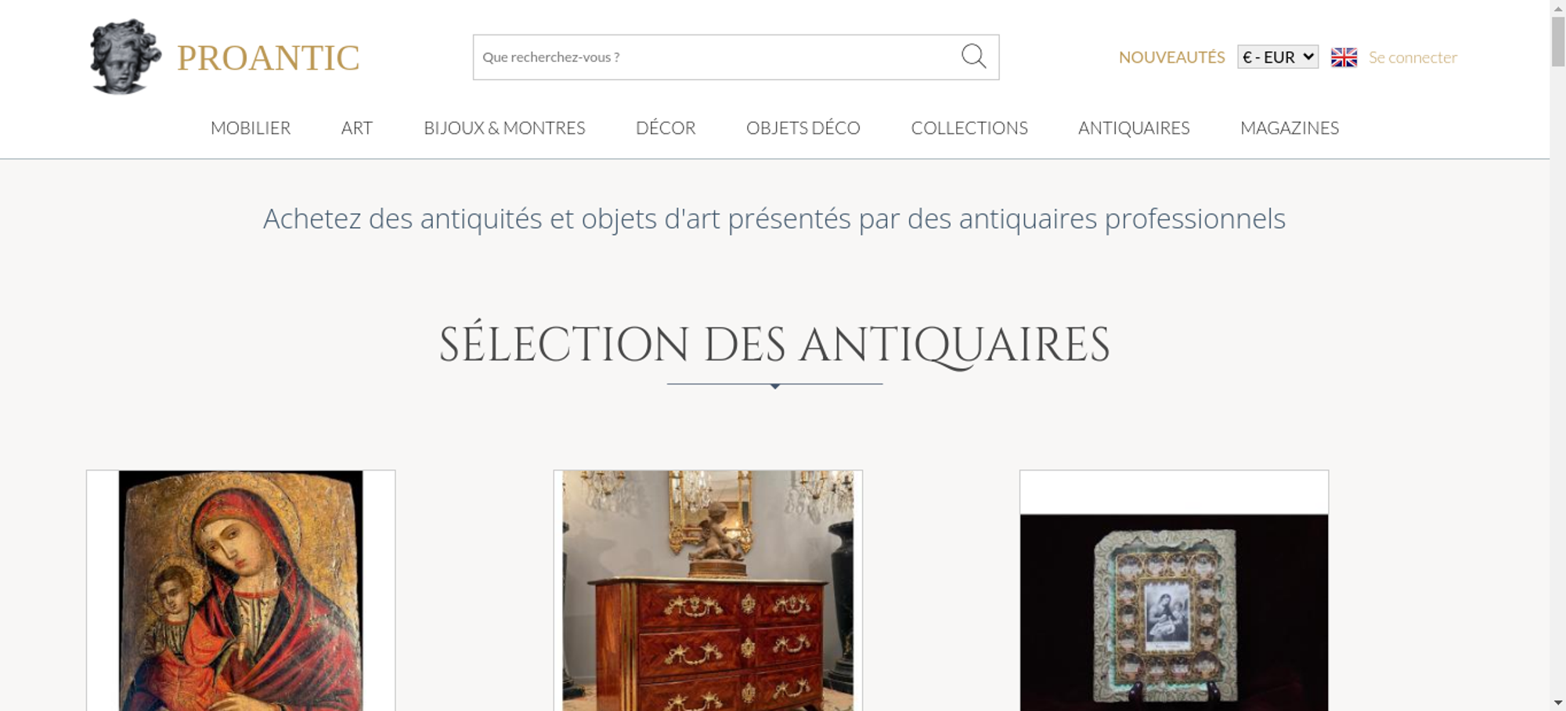
Task: Open the Madonna and Child icon painting
Action: tap(240, 590)
